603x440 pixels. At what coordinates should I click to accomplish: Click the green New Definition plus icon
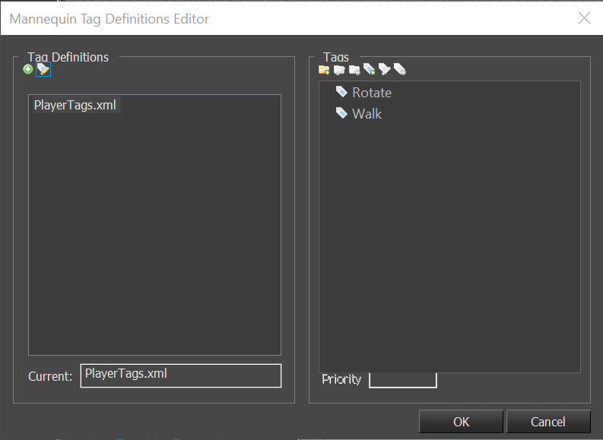[28, 70]
